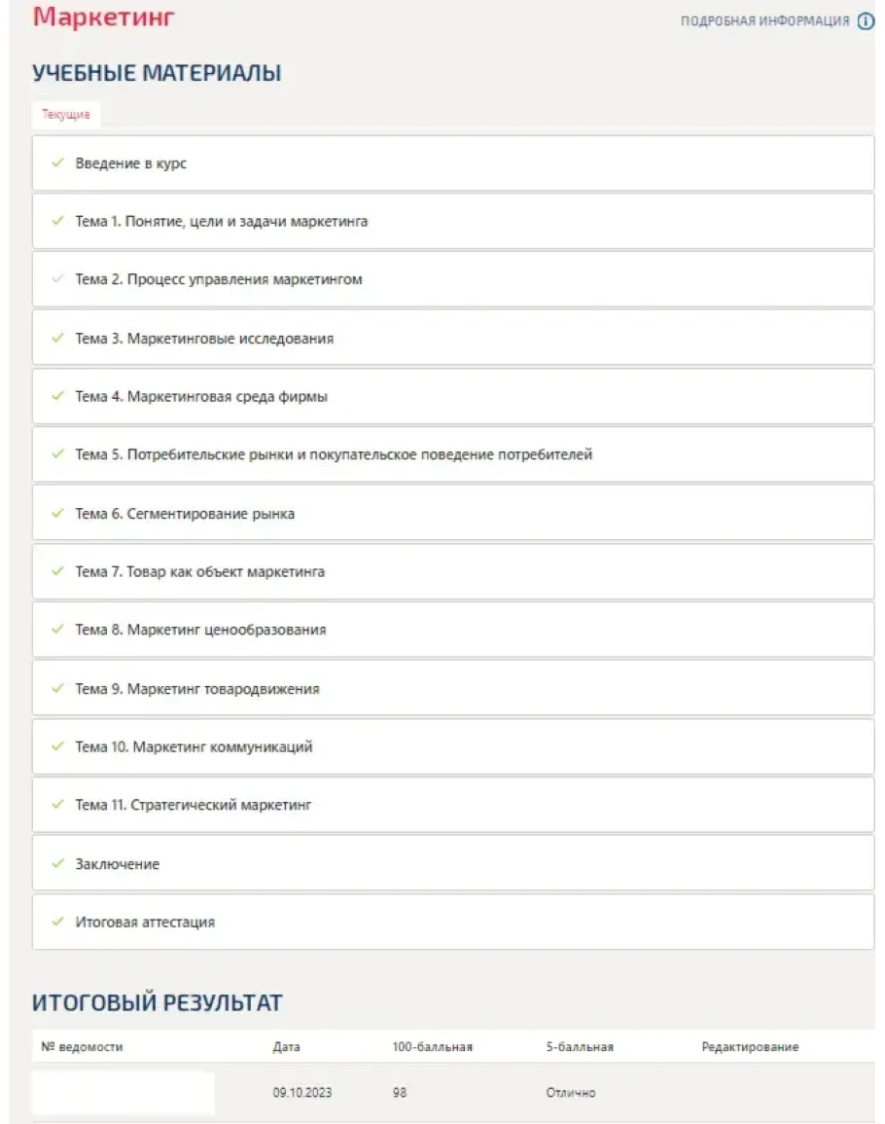885x1124 pixels.
Task: Click the Отлично grade in results row
Action: (x=571, y=1093)
